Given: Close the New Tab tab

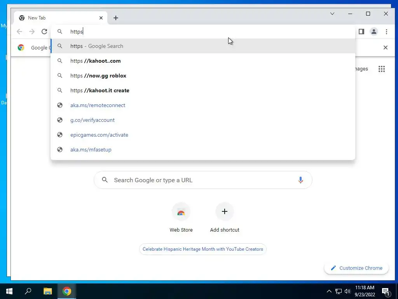Looking at the screenshot, I should 101,18.
